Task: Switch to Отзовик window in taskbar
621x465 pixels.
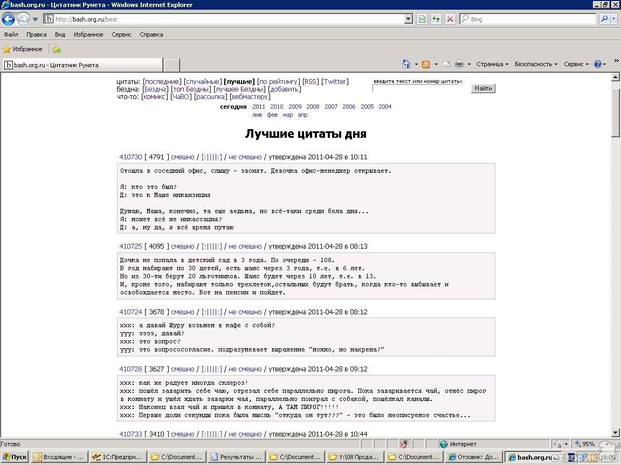Action: click(474, 457)
